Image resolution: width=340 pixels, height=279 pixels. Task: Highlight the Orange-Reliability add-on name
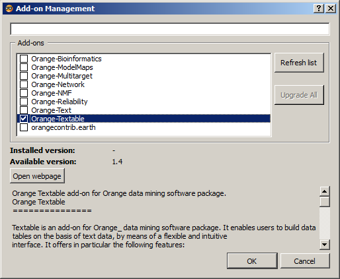[x=60, y=102]
